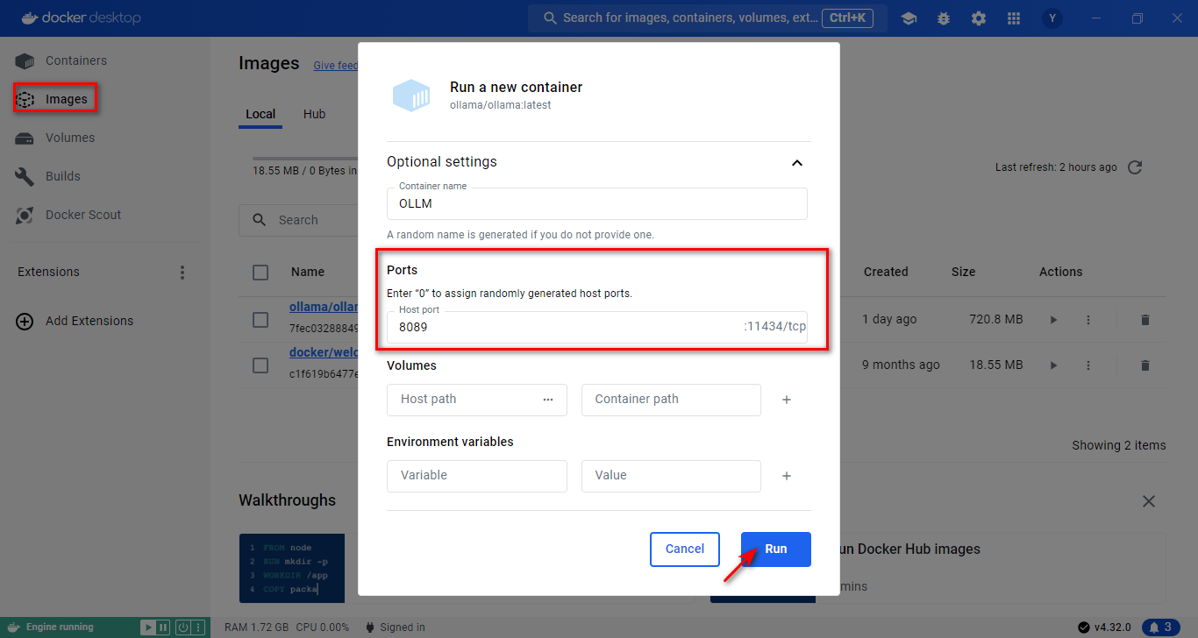Image resolution: width=1198 pixels, height=638 pixels.
Task: Collapse the Optional settings section
Action: tap(796, 163)
